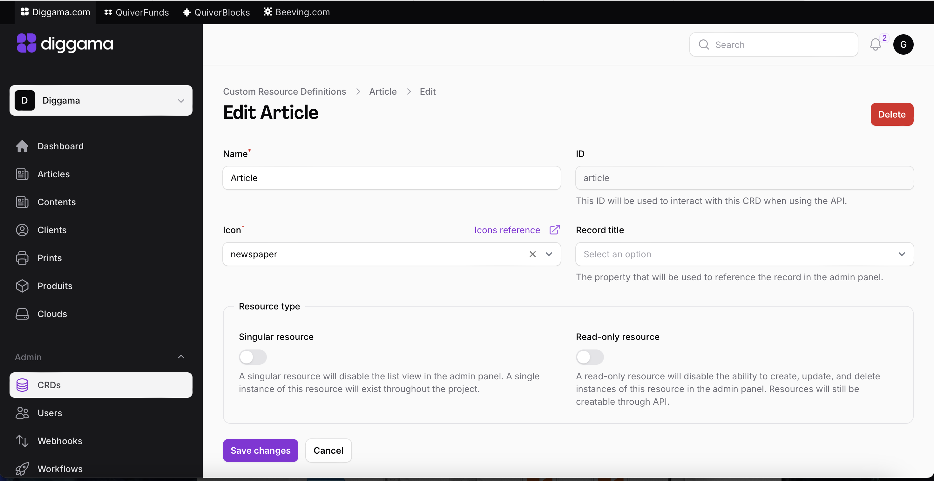Clear the newspaper icon selection
Screen dimensions: 934x481
coord(533,254)
